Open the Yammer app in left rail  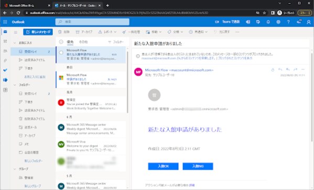5,80
